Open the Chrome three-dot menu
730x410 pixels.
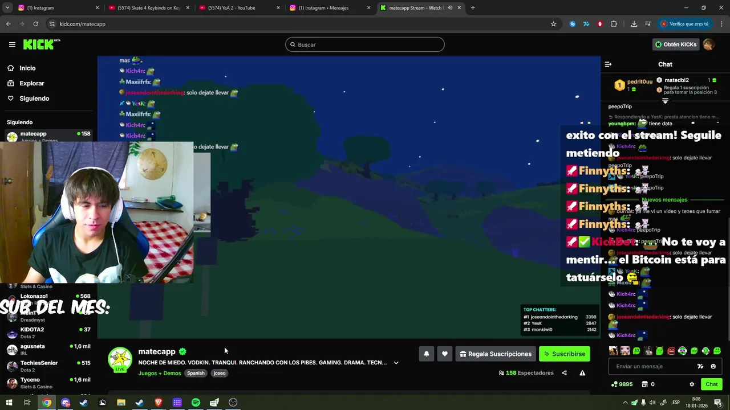pyautogui.click(x=721, y=24)
